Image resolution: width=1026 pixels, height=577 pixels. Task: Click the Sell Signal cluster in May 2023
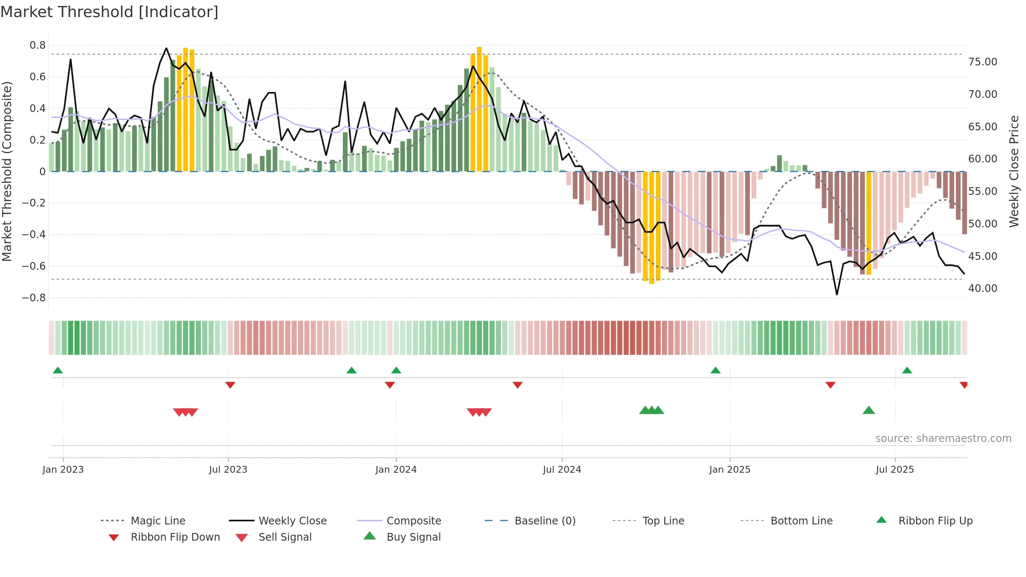point(186,412)
